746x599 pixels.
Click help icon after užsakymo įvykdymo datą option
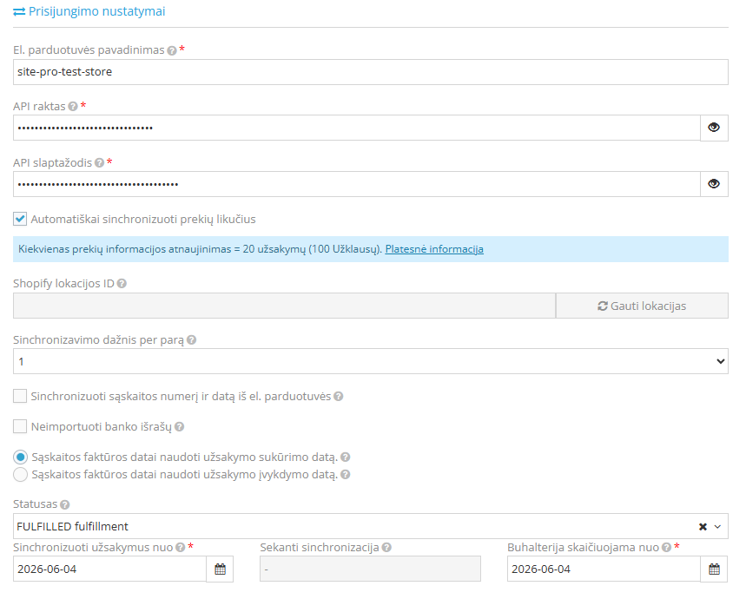coord(346,475)
